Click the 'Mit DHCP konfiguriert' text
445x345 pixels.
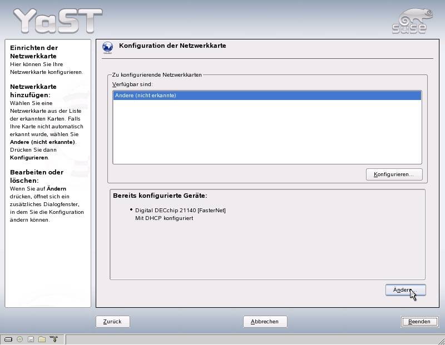tap(164, 218)
